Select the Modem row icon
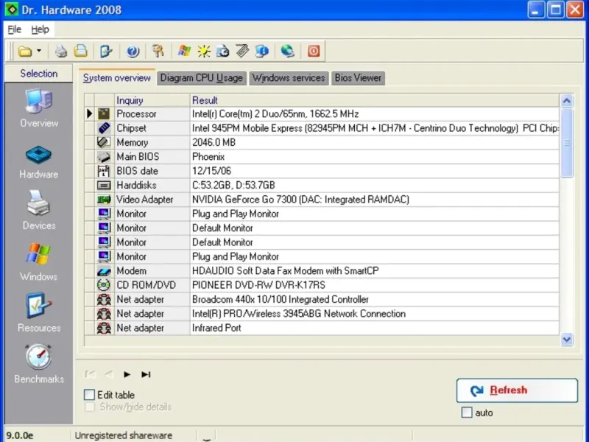Viewport: 589px width, 442px height. [104, 271]
